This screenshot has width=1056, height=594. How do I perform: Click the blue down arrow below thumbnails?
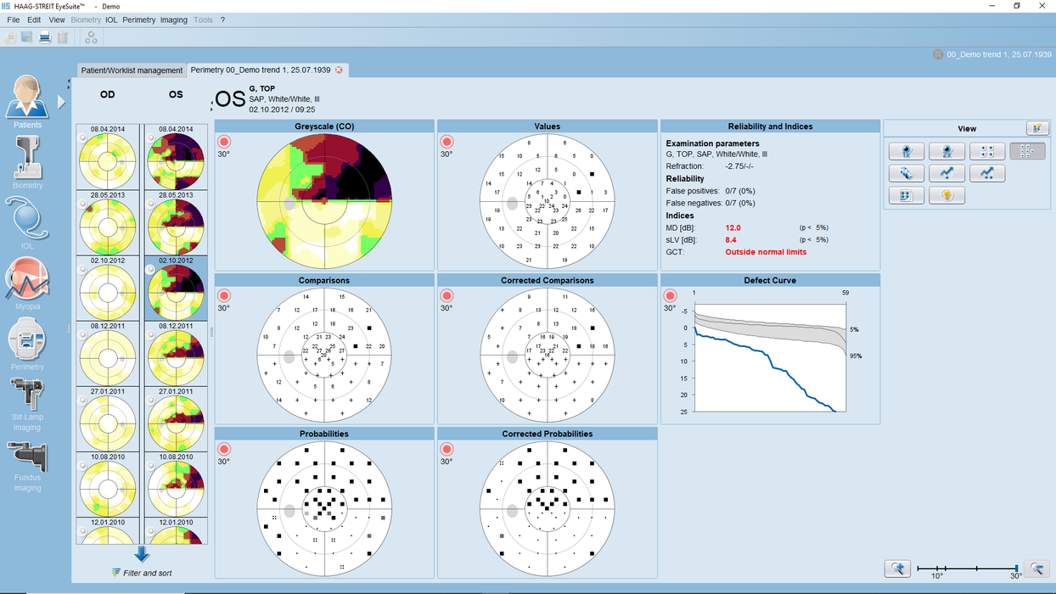click(x=142, y=554)
